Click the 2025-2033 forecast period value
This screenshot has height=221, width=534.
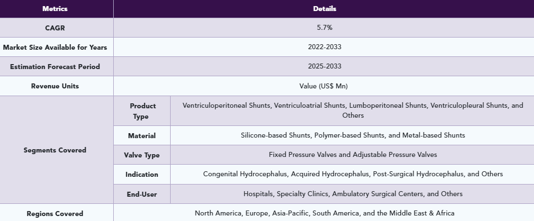click(324, 66)
